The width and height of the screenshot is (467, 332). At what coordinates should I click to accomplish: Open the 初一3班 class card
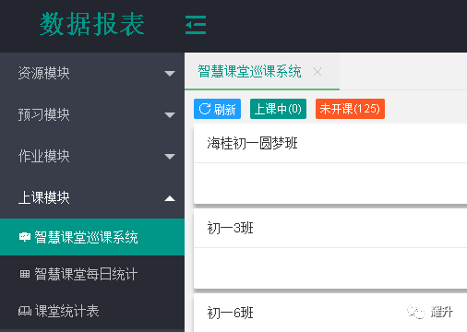tap(330, 249)
